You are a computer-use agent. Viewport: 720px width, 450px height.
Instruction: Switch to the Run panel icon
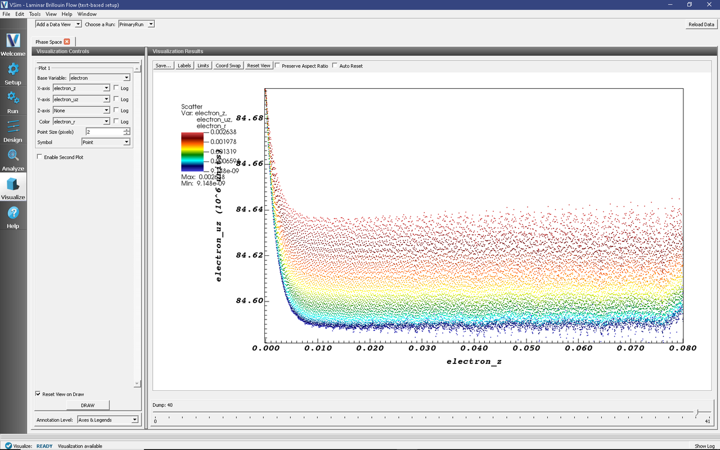(13, 98)
